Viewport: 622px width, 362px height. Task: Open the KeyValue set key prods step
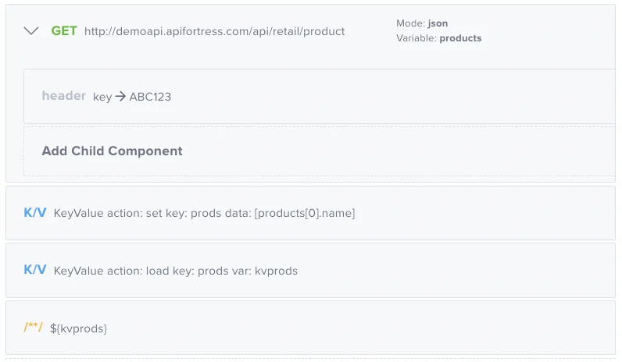click(204, 213)
